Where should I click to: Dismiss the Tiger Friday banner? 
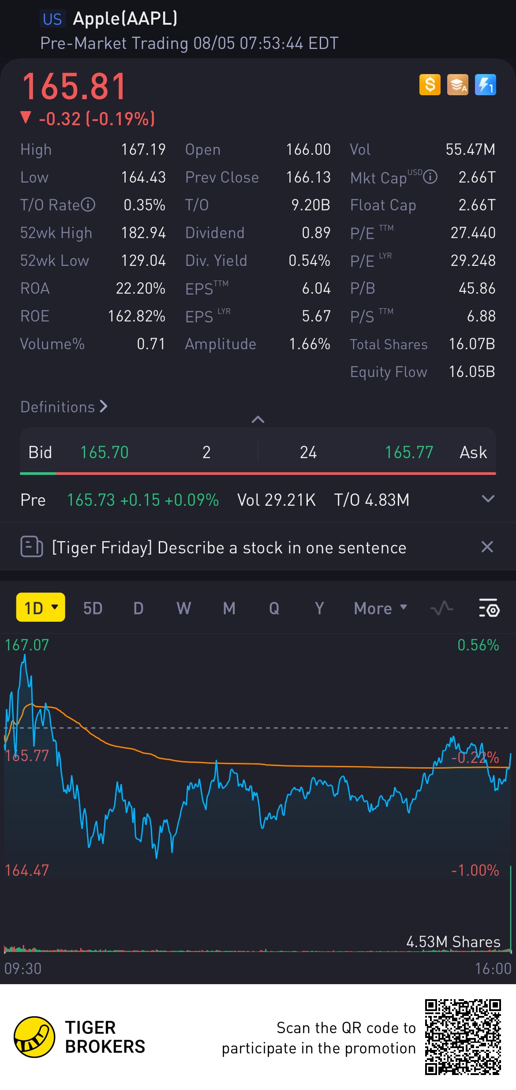click(487, 547)
